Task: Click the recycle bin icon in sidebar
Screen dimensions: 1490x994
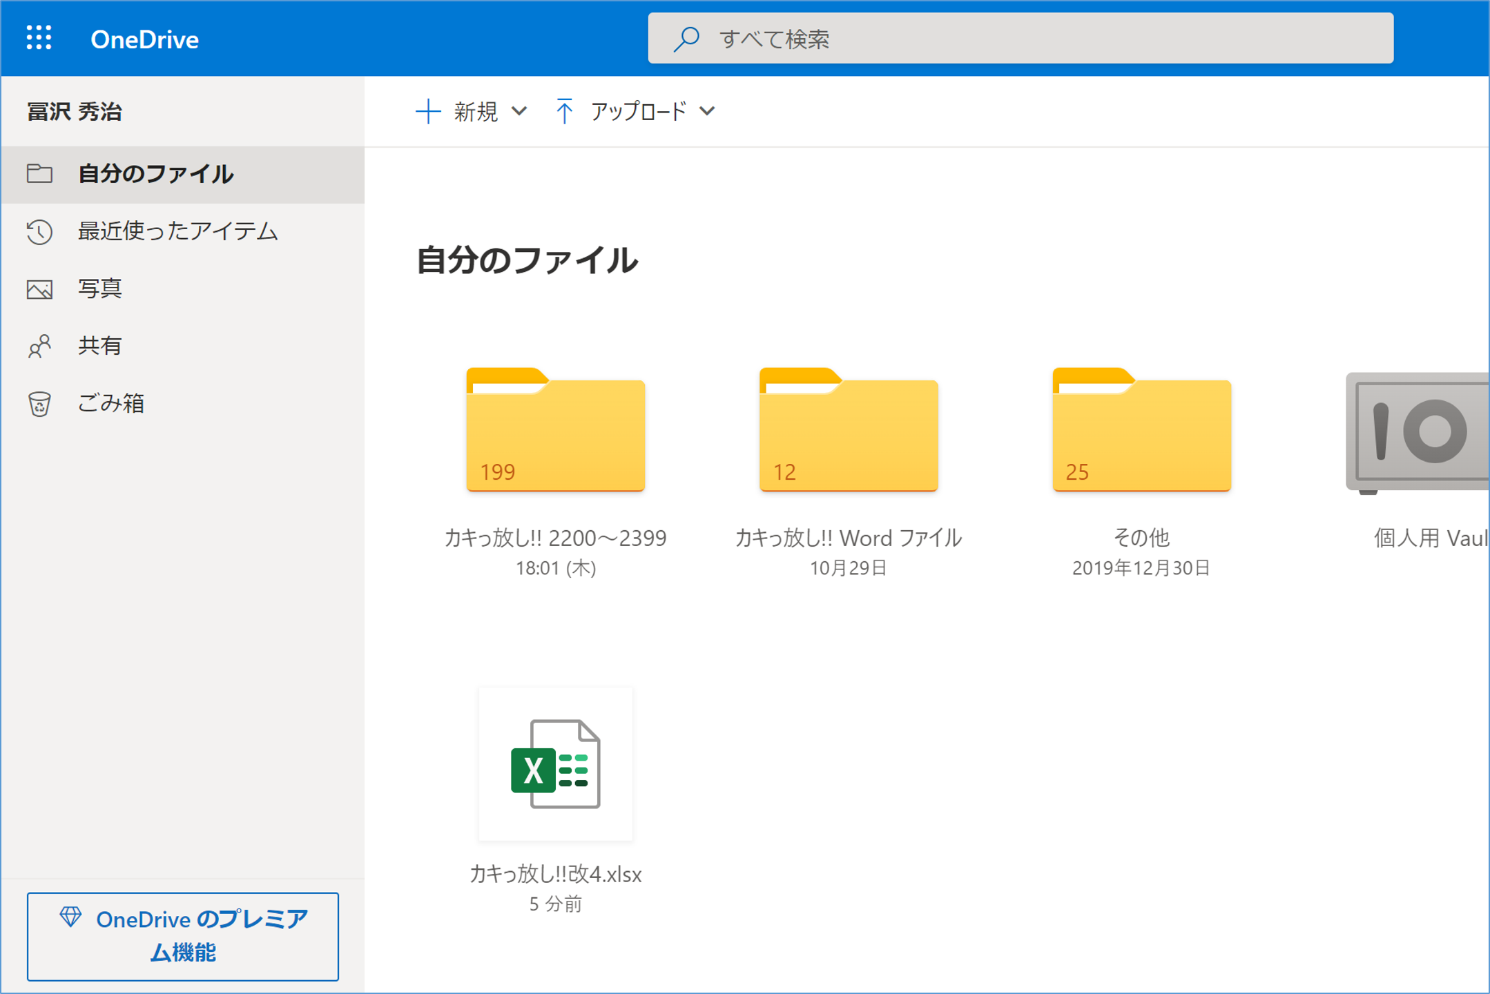Action: click(x=39, y=404)
